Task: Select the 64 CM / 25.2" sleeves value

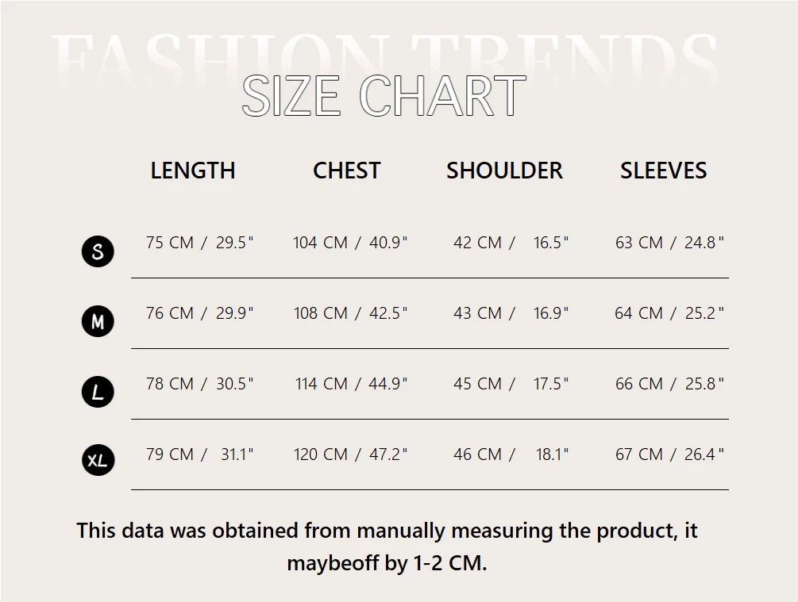Action: point(669,313)
